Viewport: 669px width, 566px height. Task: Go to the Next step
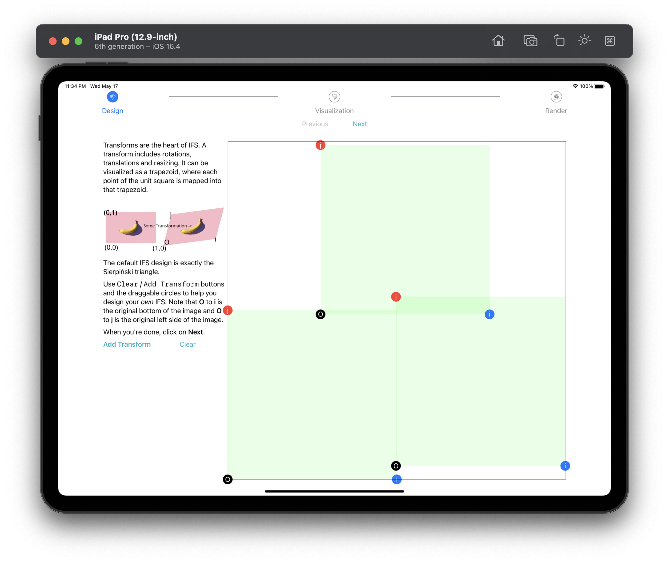point(359,124)
